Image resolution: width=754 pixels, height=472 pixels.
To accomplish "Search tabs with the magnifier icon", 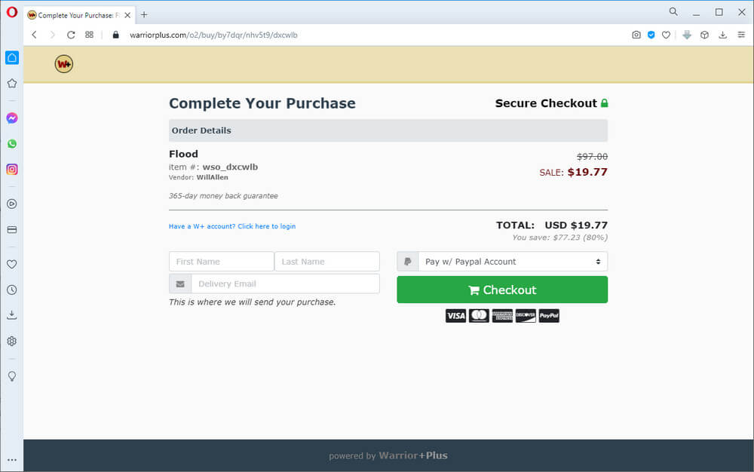I will (673, 11).
